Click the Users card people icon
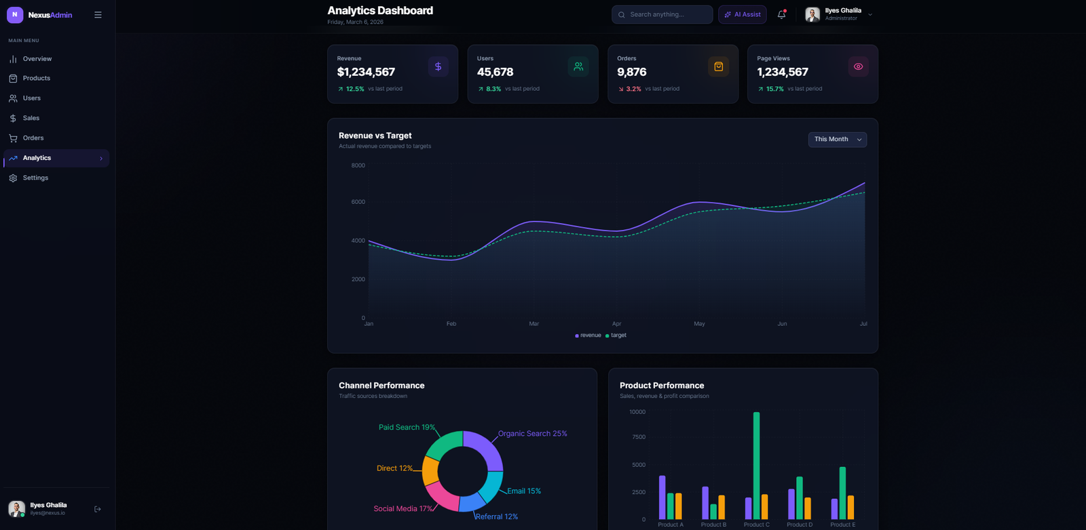 (578, 66)
